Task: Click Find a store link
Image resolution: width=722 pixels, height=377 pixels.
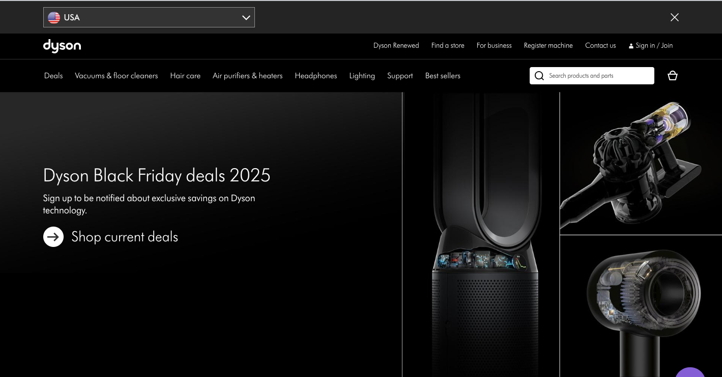Action: click(448, 46)
